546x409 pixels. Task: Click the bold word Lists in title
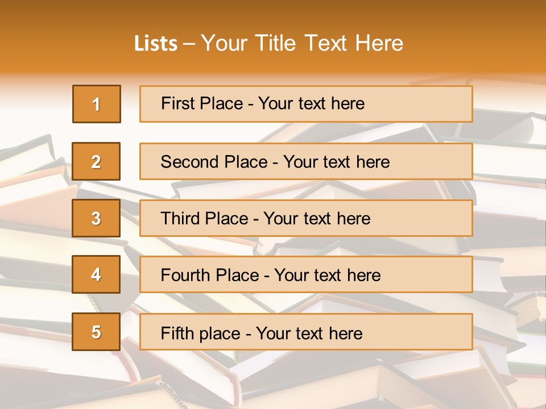click(156, 44)
